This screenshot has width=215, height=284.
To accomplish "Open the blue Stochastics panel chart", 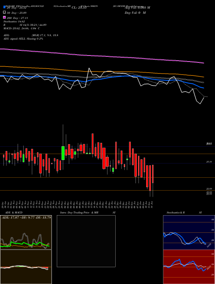I will coord(189,232).
